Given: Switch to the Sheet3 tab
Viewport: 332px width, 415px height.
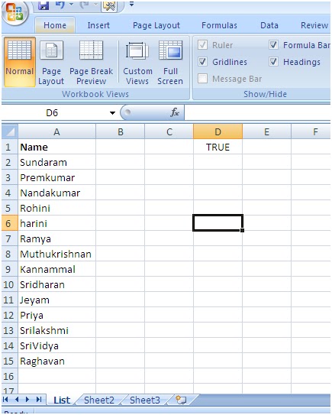Looking at the screenshot, I should pyautogui.click(x=145, y=400).
